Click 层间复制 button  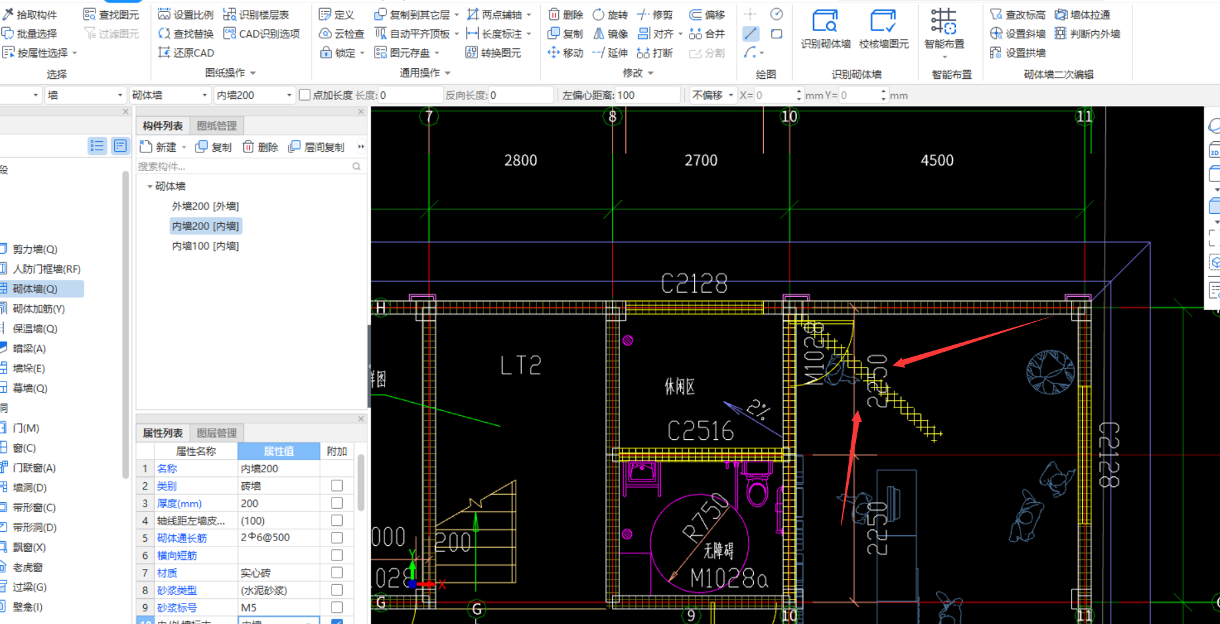pos(316,147)
